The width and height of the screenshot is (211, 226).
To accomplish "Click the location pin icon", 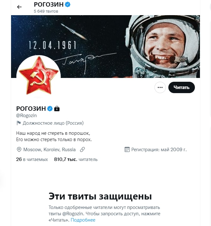I will (19, 150).
